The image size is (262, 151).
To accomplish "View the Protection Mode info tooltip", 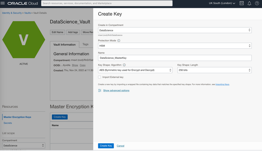I will coord(119,41).
